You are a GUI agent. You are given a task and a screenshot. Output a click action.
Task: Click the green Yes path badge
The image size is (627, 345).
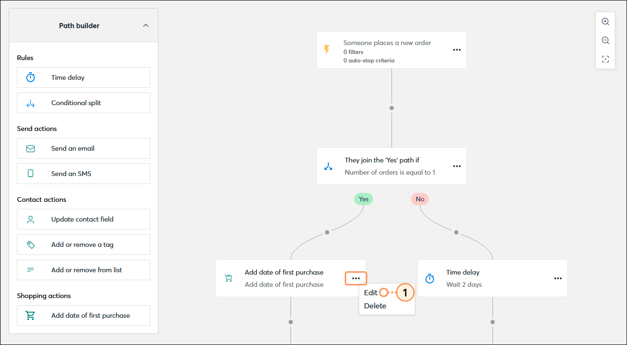pos(363,199)
